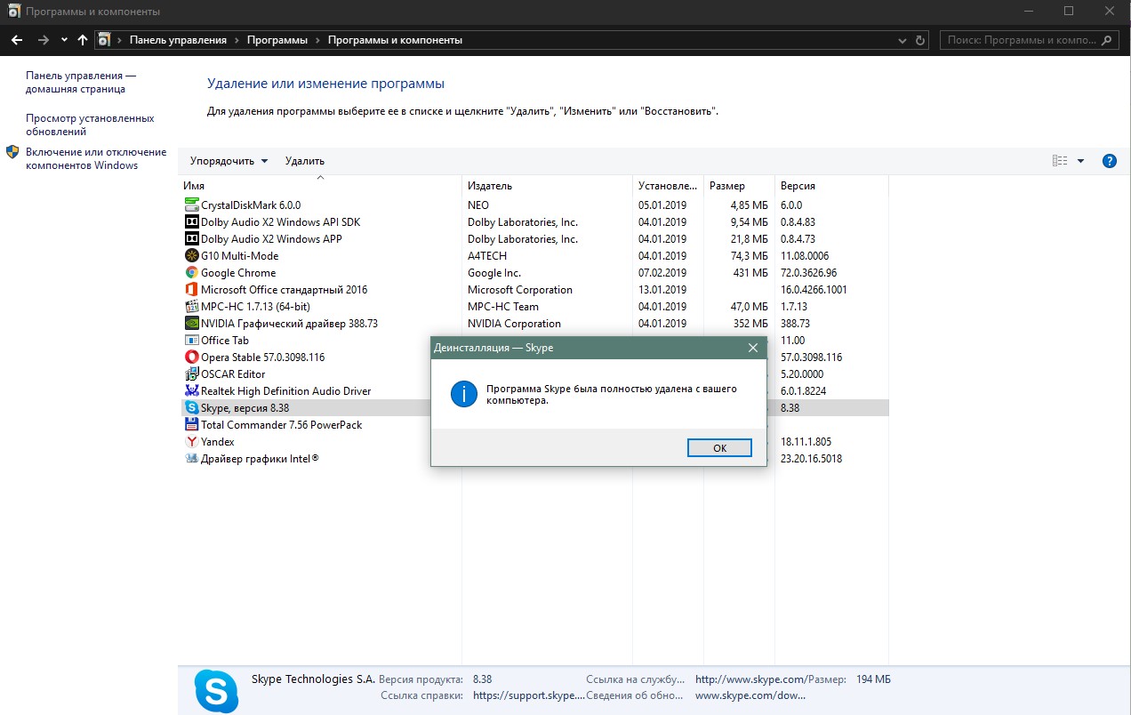
Task: Click the large Skype logo in details pane
Action: [x=216, y=691]
